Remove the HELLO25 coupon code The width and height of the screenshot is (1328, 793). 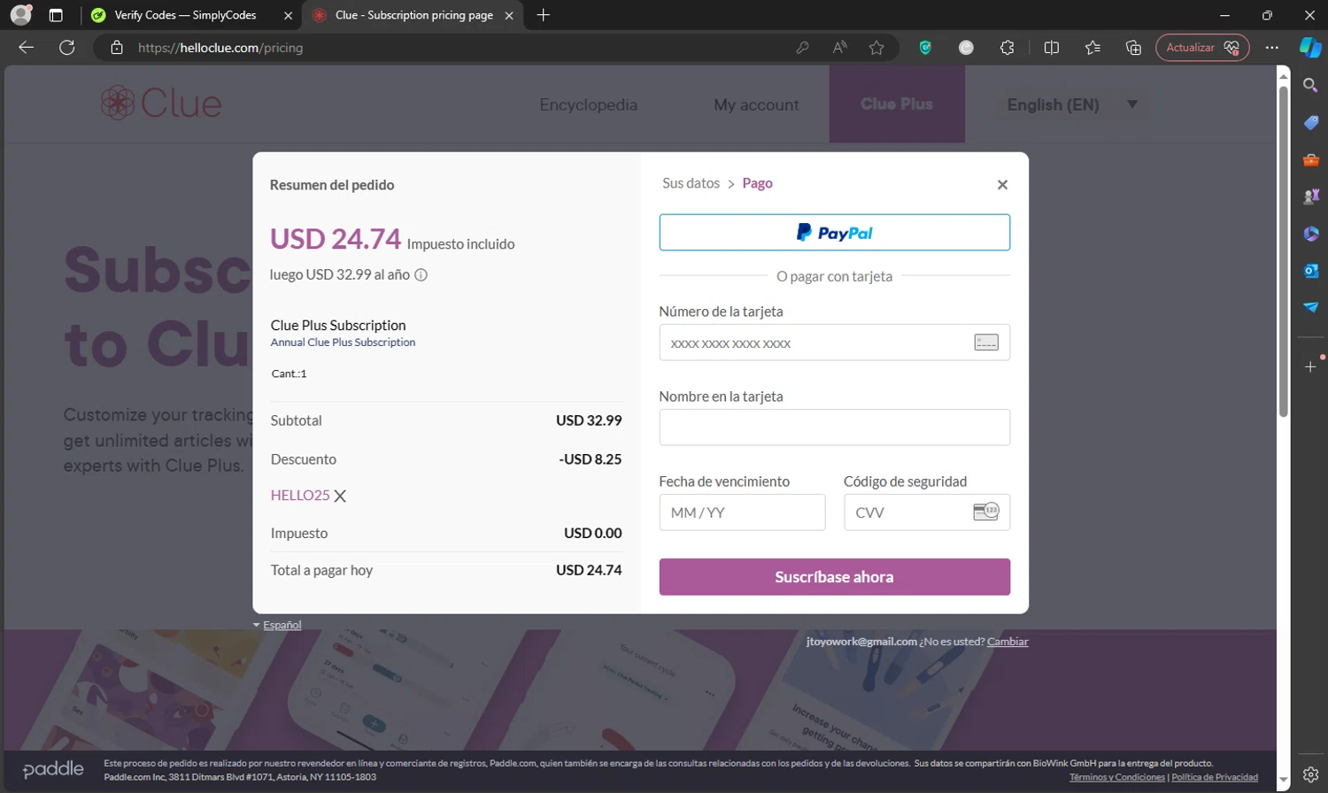click(340, 497)
